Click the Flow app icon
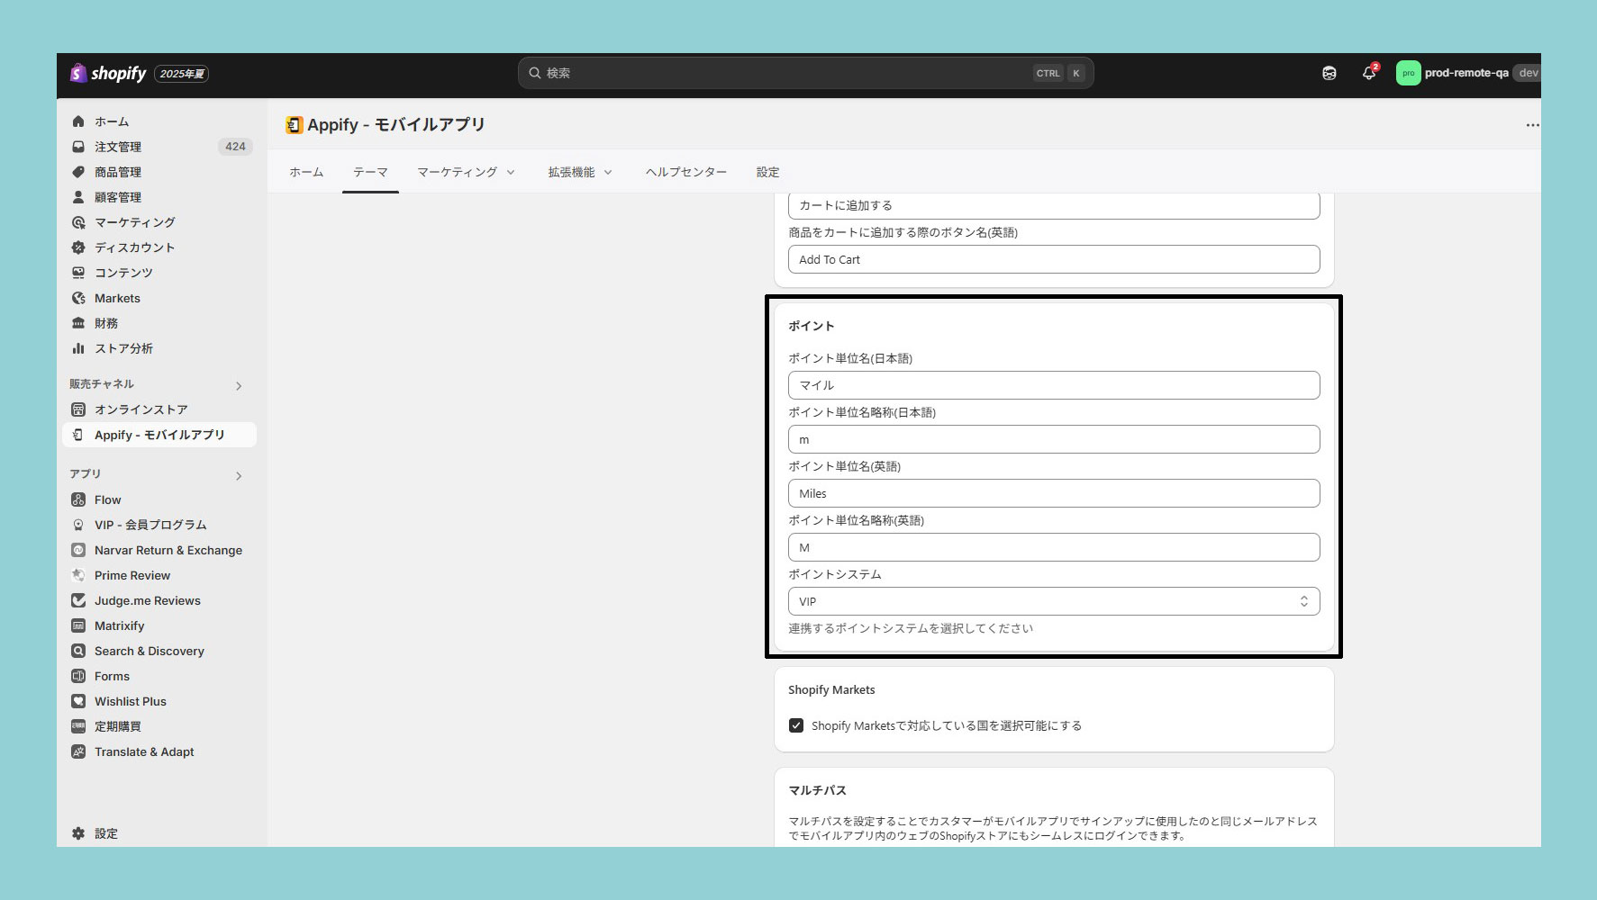The width and height of the screenshot is (1597, 900). click(78, 499)
